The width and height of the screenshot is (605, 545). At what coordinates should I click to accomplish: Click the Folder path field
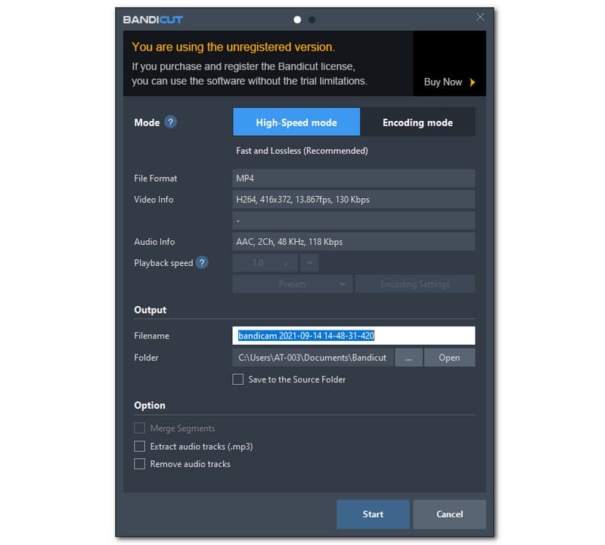[313, 358]
